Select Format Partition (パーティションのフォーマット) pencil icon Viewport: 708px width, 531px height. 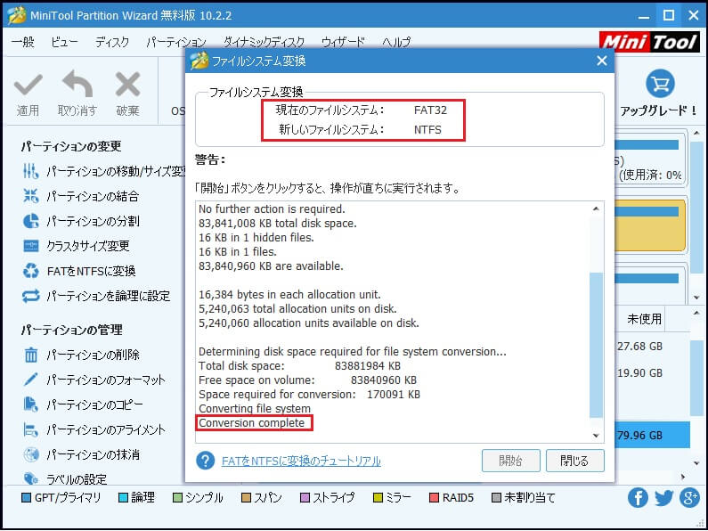coord(30,380)
